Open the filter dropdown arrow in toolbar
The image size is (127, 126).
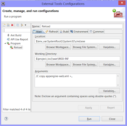[25, 25]
